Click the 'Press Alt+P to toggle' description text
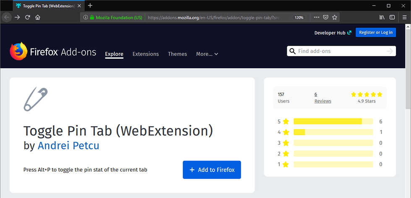 (x=85, y=170)
